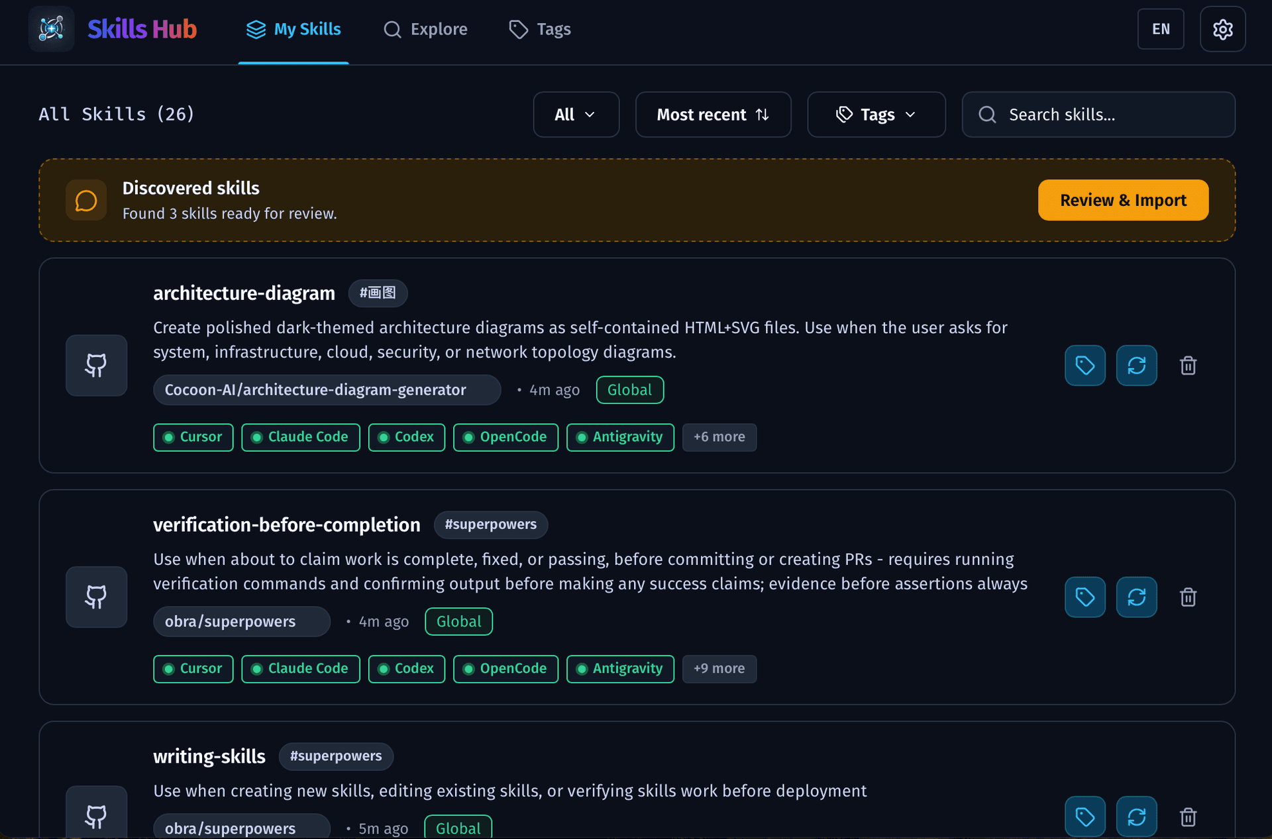1272x839 pixels.
Task: Click the Discovered skills heading
Action: 191,188
